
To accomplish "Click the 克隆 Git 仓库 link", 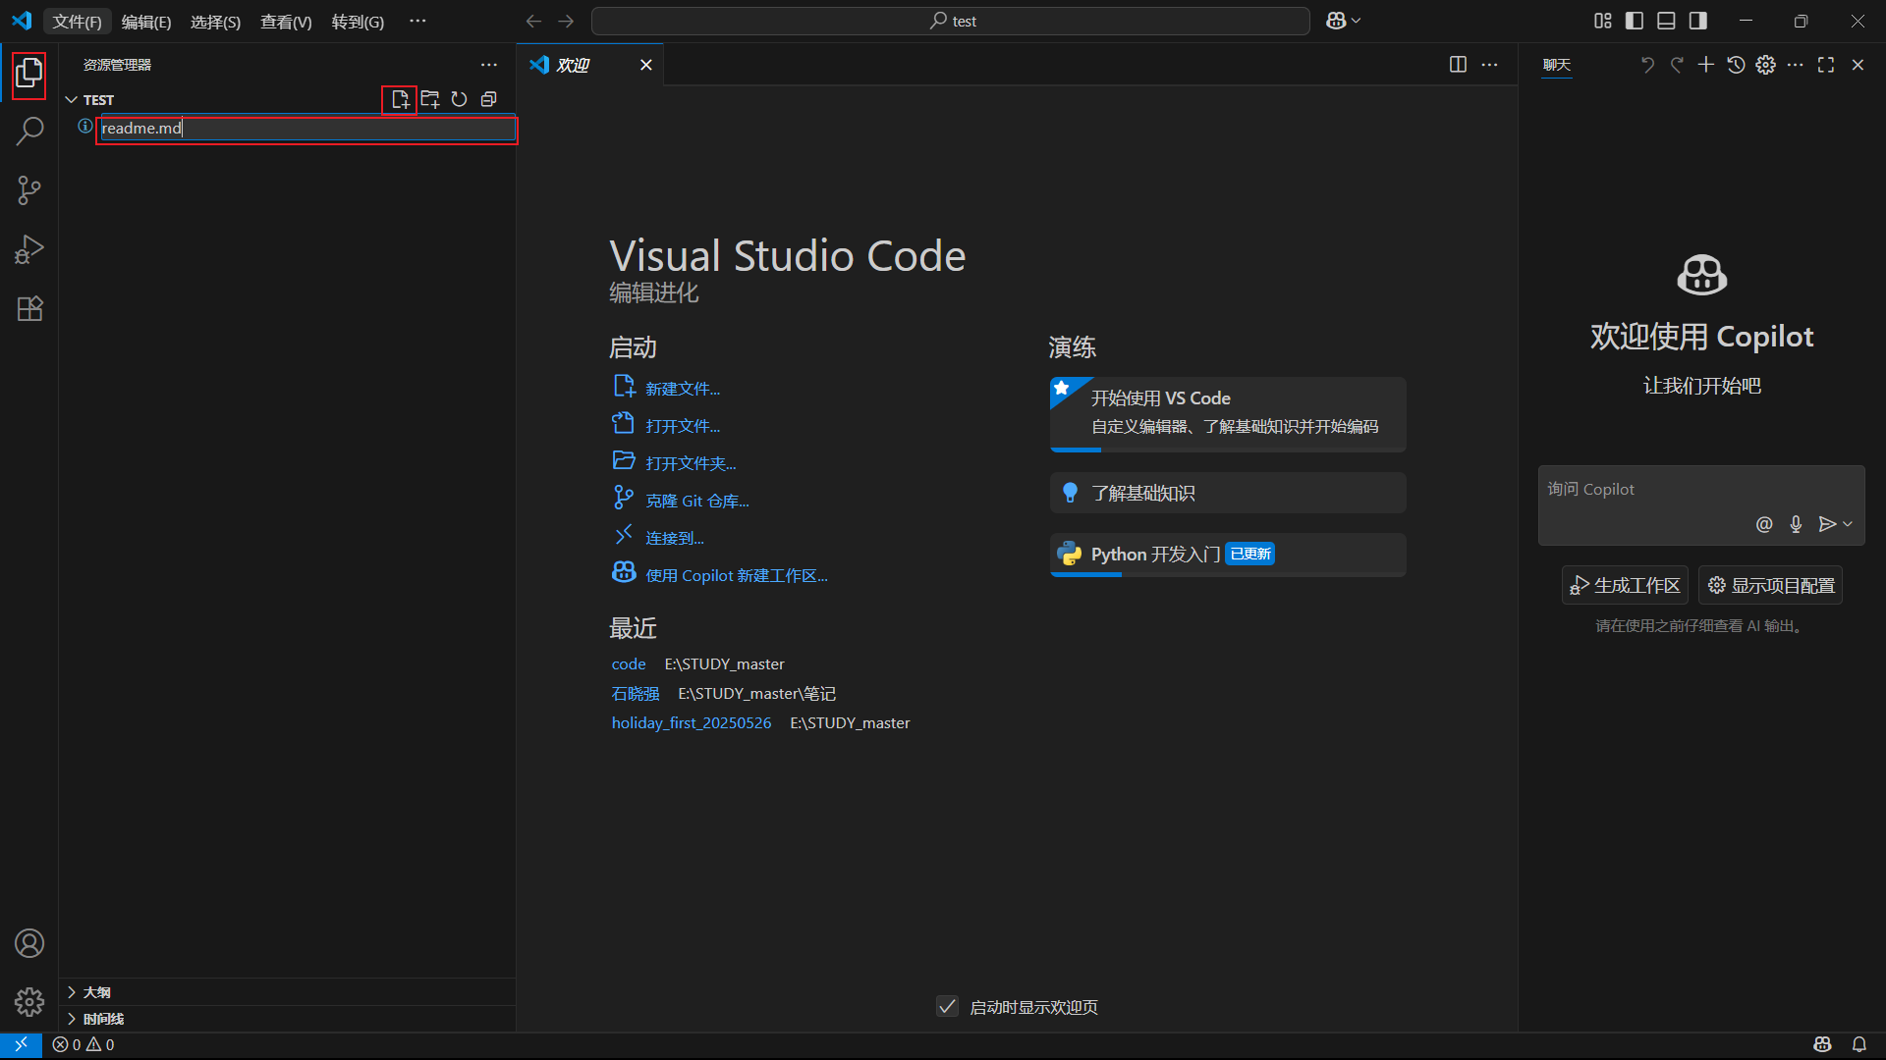I will click(696, 501).
